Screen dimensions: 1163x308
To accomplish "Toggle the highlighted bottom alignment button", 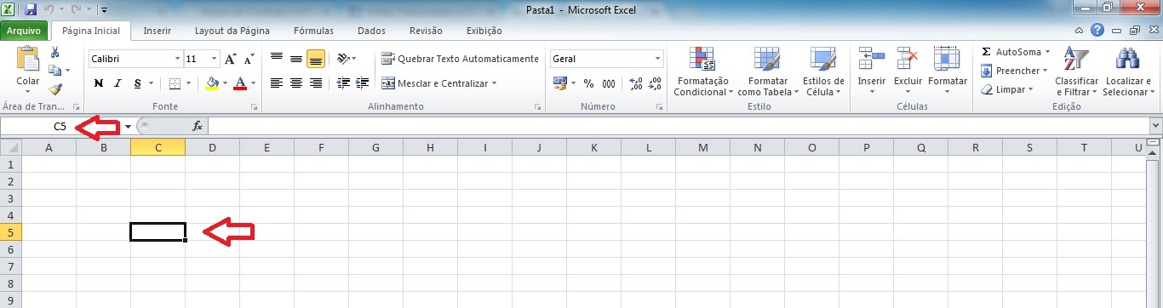I will [x=316, y=59].
